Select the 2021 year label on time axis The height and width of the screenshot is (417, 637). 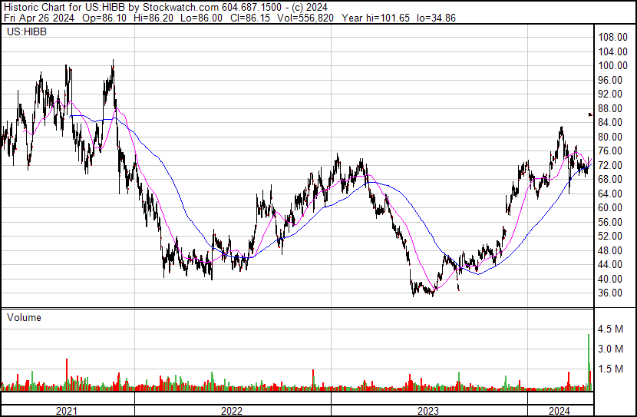pyautogui.click(x=66, y=411)
